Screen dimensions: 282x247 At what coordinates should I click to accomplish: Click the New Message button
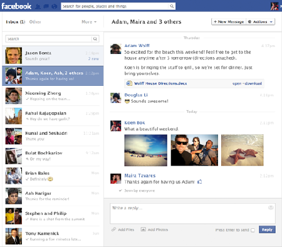(x=229, y=22)
